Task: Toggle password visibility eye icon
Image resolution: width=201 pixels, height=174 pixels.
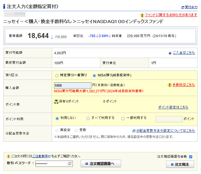Action: click(x=70, y=163)
